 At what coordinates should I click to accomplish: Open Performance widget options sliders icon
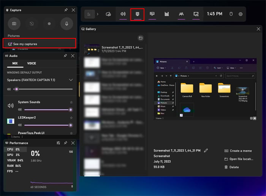(x=58, y=143)
